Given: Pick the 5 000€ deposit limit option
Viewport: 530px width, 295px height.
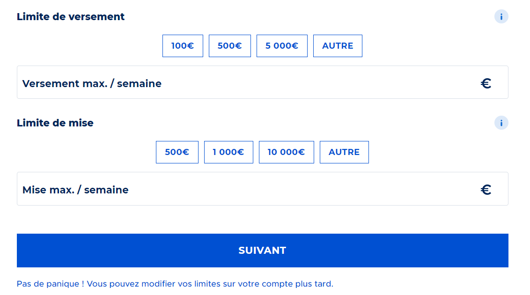Looking at the screenshot, I should click(x=282, y=46).
